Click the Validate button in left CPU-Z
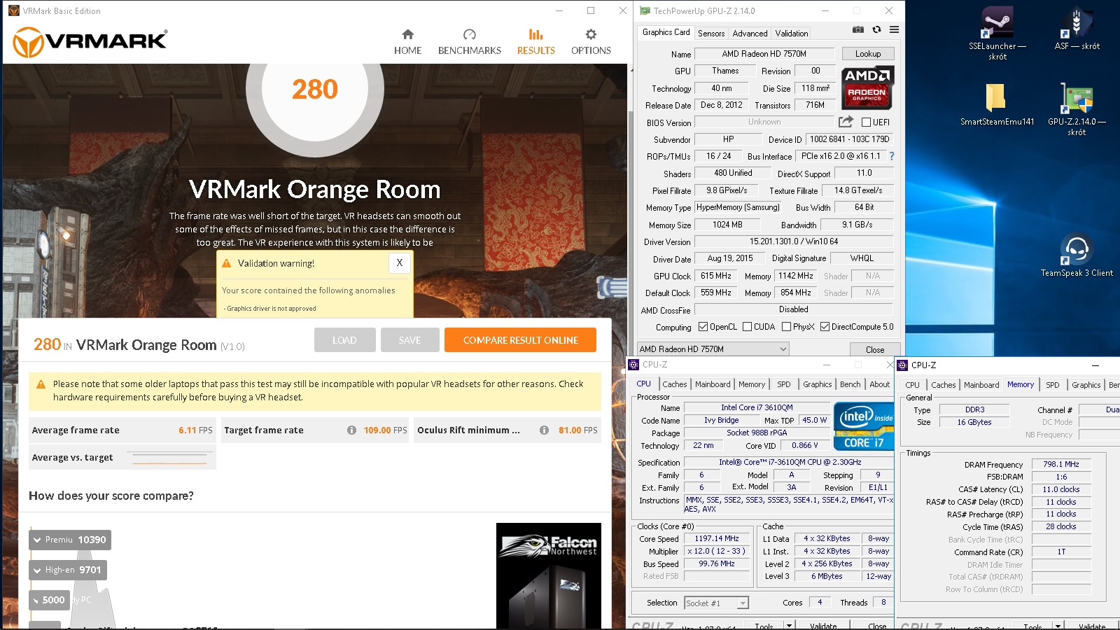This screenshot has width=1120, height=630. coord(823,625)
